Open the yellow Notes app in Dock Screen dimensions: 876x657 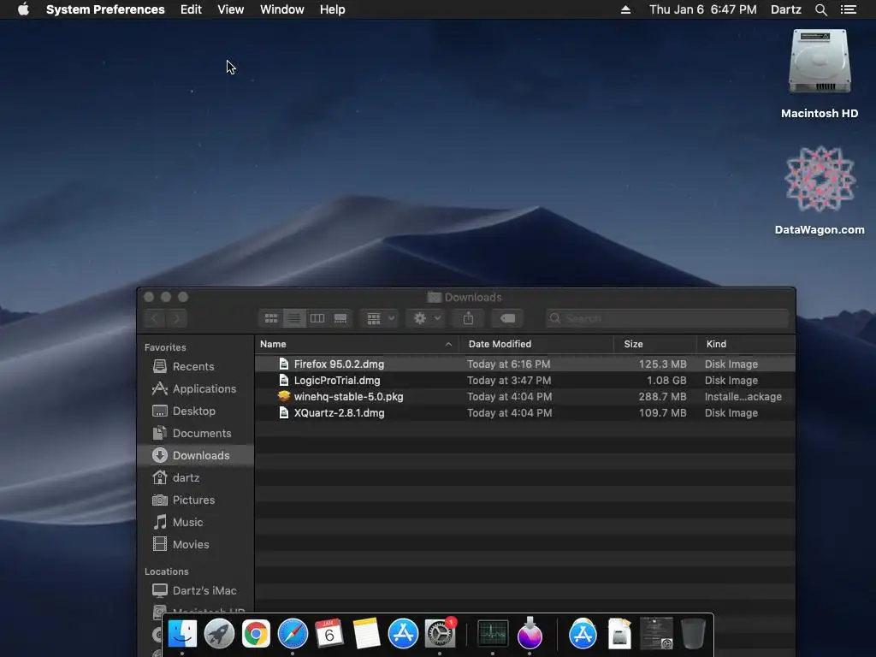tap(366, 634)
